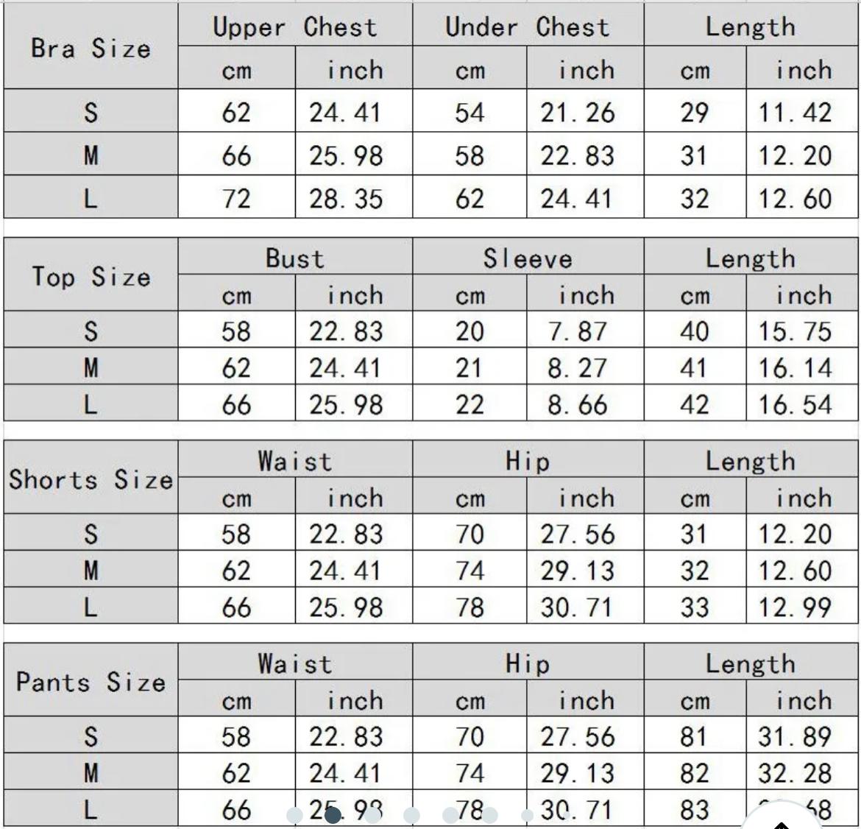The width and height of the screenshot is (861, 829).
Task: Click the Bra L upper chest 28.35 value
Action: [x=347, y=198]
